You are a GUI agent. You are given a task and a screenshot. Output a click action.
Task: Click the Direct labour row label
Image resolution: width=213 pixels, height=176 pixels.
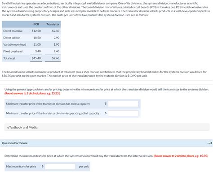click(x=12, y=38)
